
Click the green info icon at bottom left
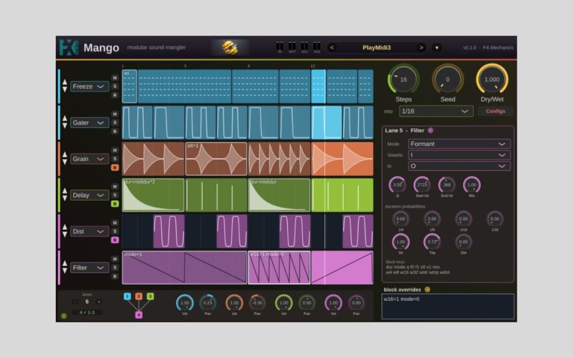coord(64,316)
